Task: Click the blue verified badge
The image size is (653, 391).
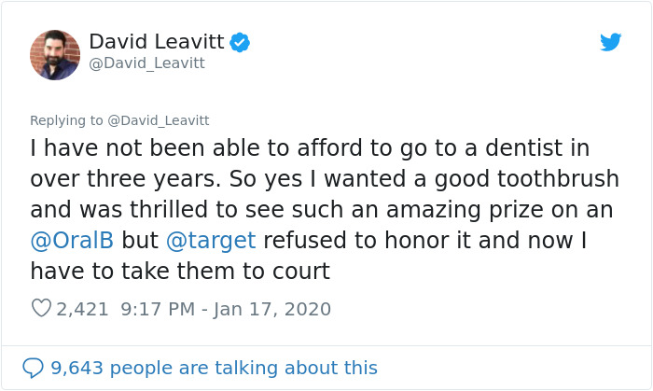Action: (x=240, y=42)
